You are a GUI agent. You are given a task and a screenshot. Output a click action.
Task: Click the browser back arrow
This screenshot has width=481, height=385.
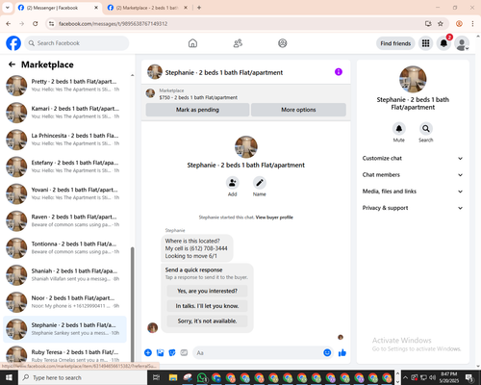click(x=9, y=23)
